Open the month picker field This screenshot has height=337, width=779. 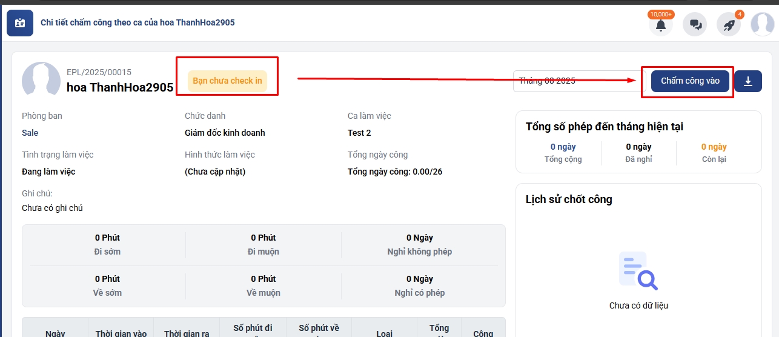[x=572, y=81]
